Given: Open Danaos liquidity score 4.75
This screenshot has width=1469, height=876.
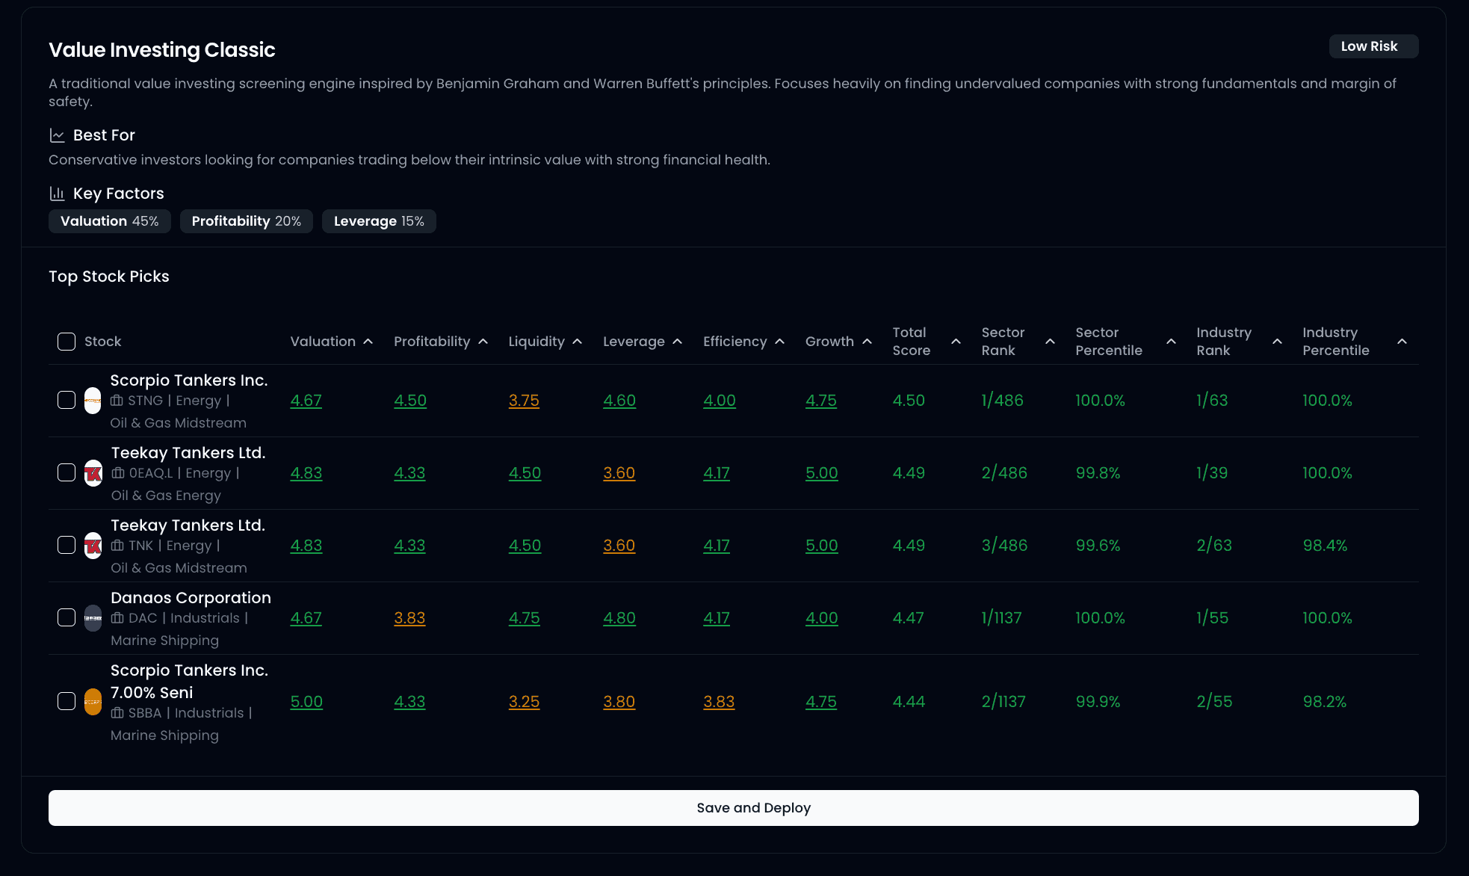Looking at the screenshot, I should [x=525, y=618].
